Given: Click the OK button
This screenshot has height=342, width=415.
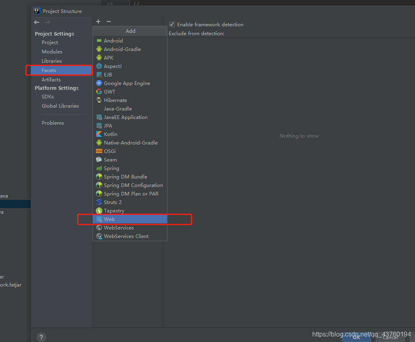Looking at the screenshot, I should coord(356,337).
